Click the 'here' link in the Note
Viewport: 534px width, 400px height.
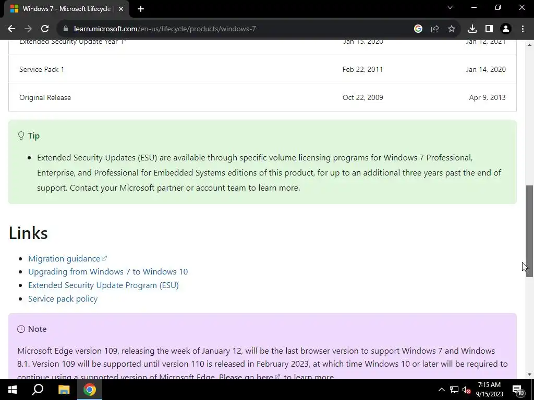(x=268, y=377)
